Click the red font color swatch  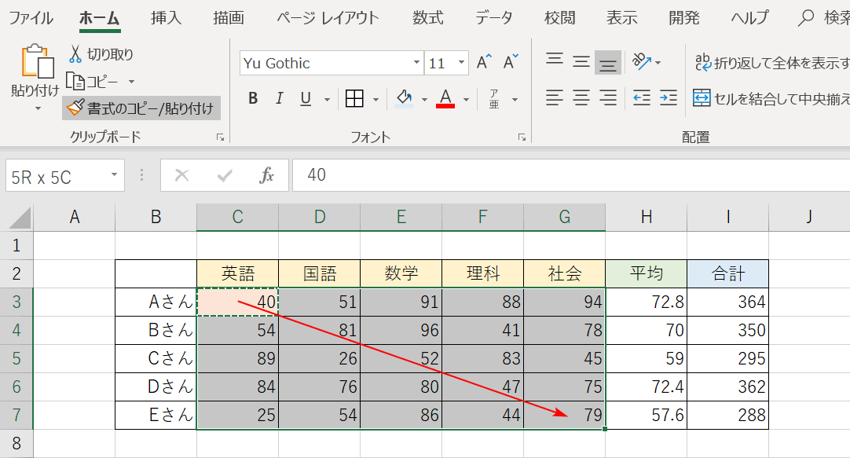tap(444, 104)
